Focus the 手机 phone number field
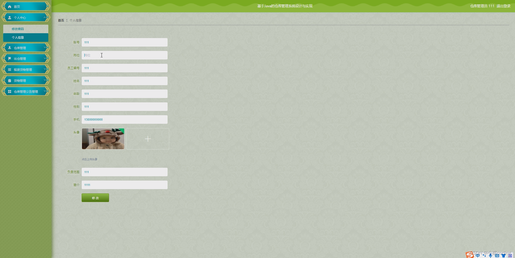The width and height of the screenshot is (515, 258). 125,119
